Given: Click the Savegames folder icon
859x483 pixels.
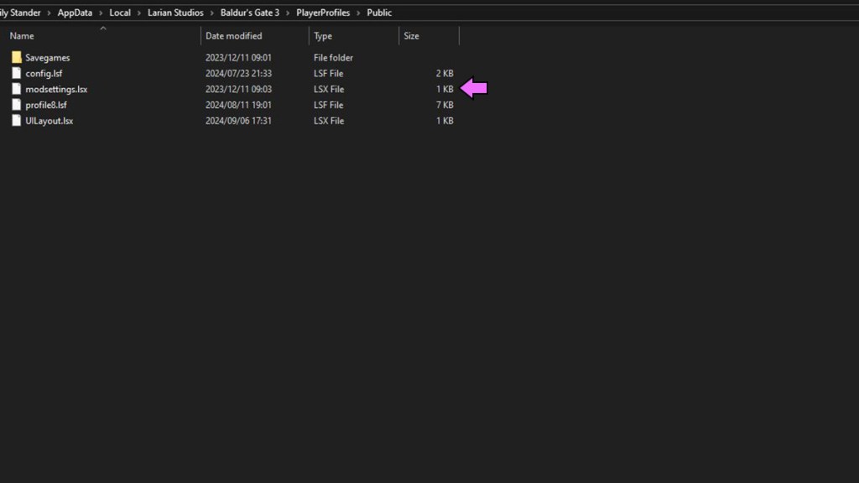Looking at the screenshot, I should 17,57.
